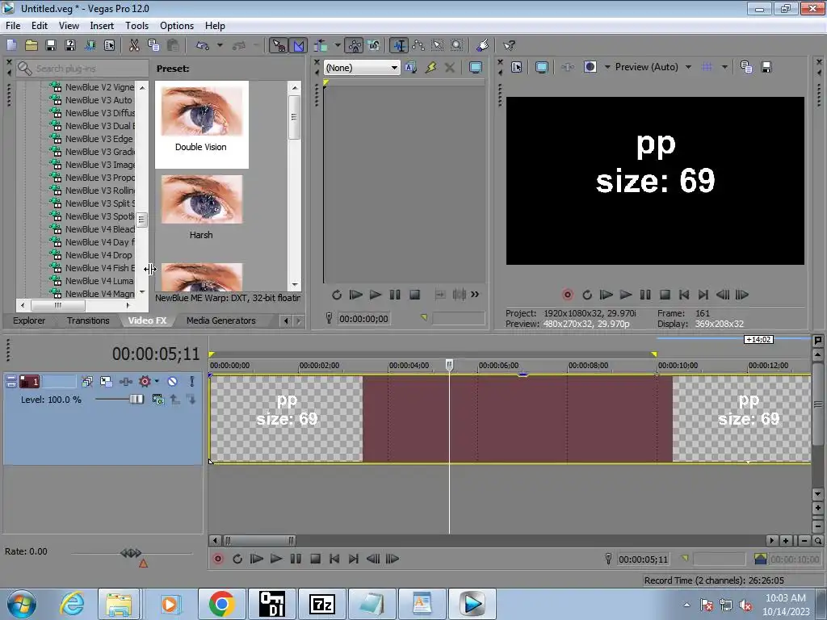The height and width of the screenshot is (620, 827).
Task: Click the Properties icon in the toolbar
Action: pos(109,45)
